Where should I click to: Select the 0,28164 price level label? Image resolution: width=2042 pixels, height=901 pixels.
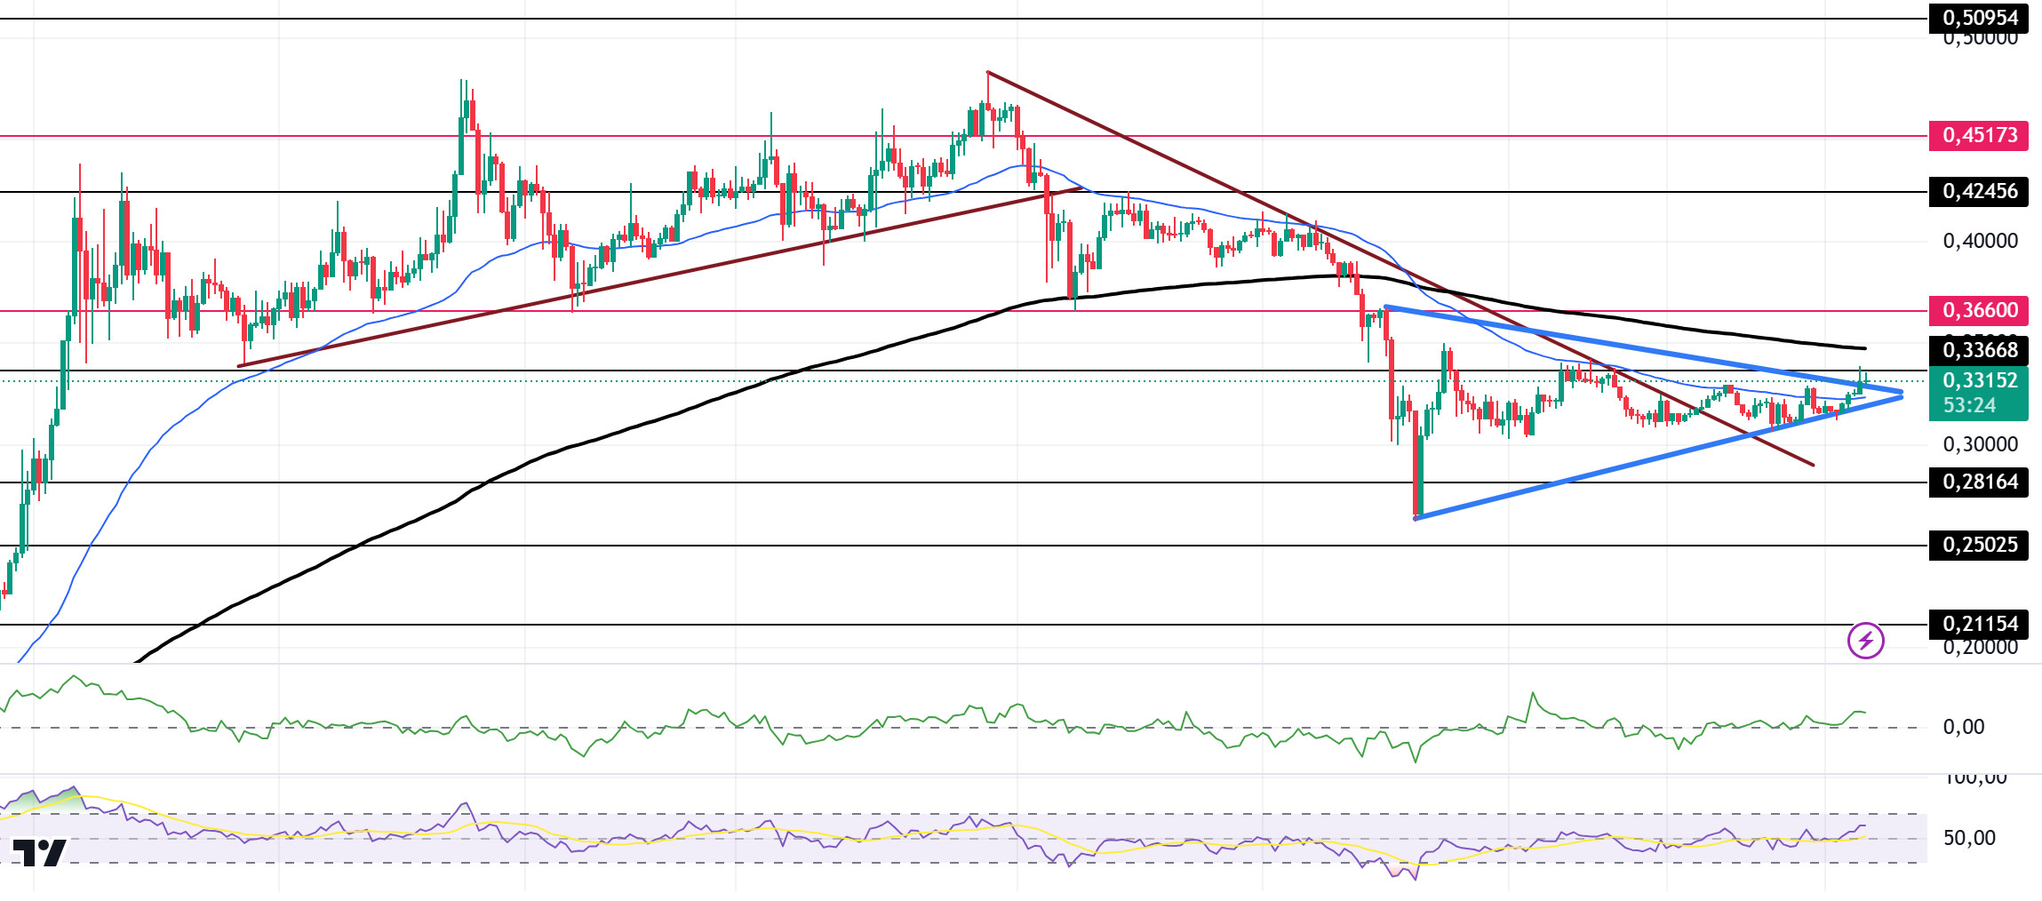coord(1979,482)
